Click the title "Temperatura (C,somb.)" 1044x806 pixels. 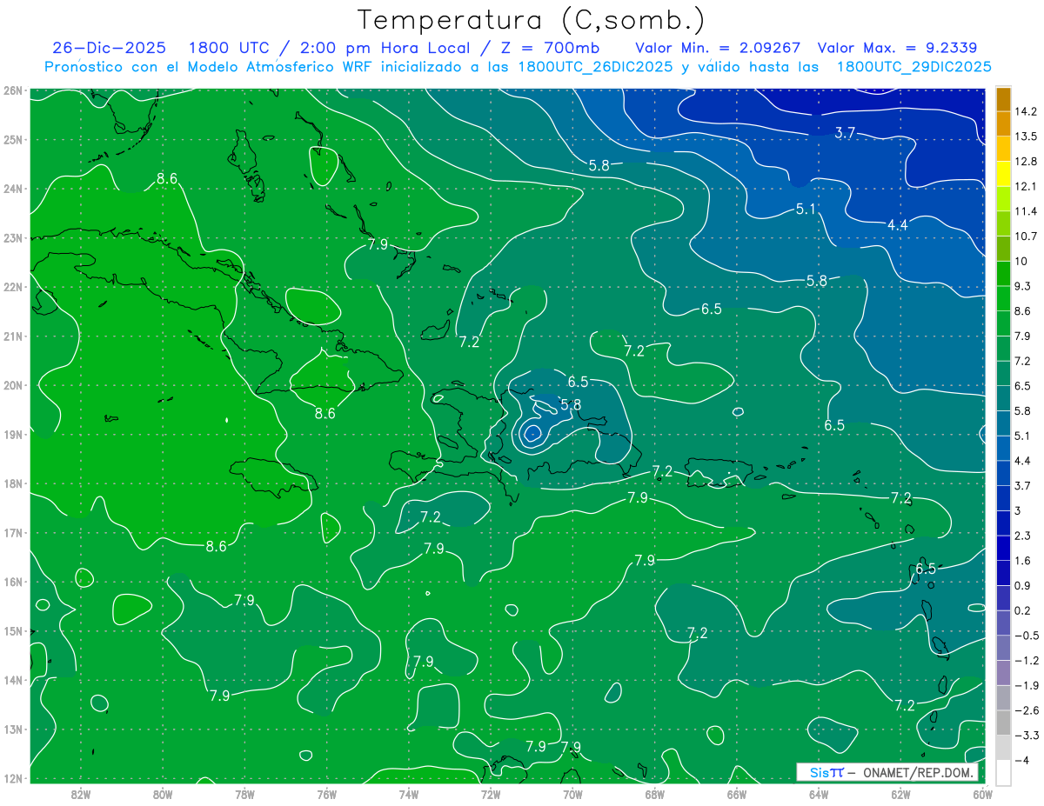[532, 20]
